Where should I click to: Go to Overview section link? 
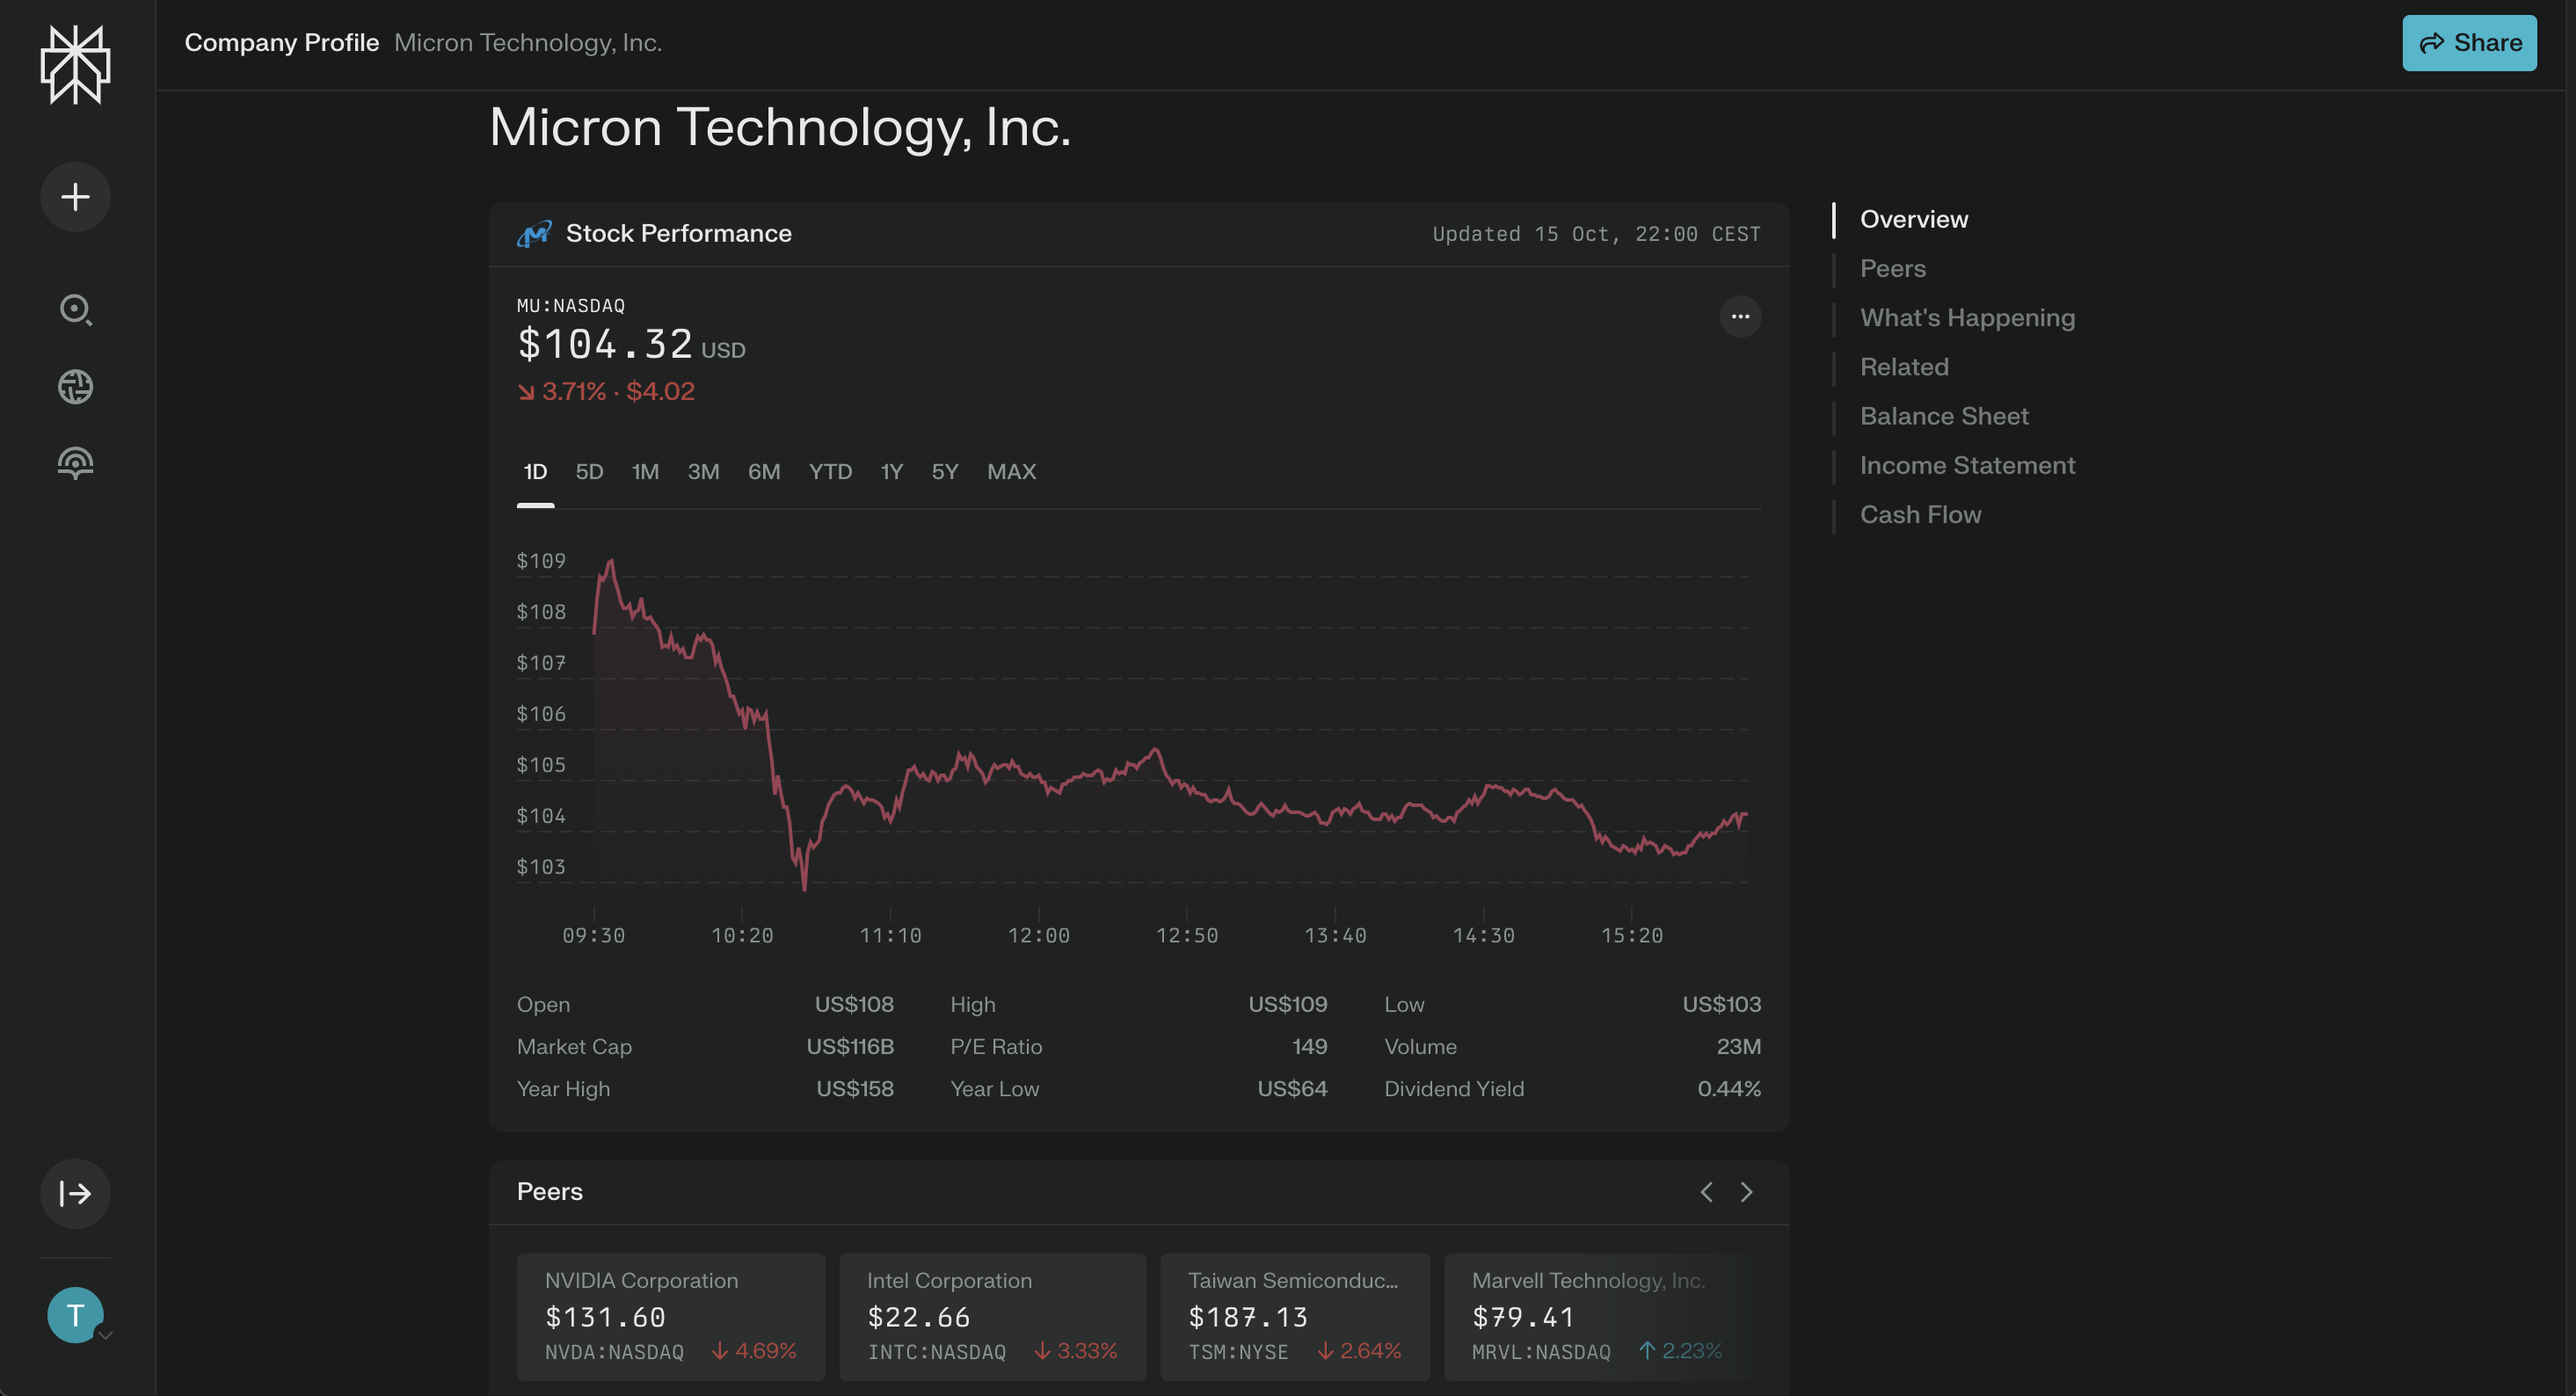1913,219
